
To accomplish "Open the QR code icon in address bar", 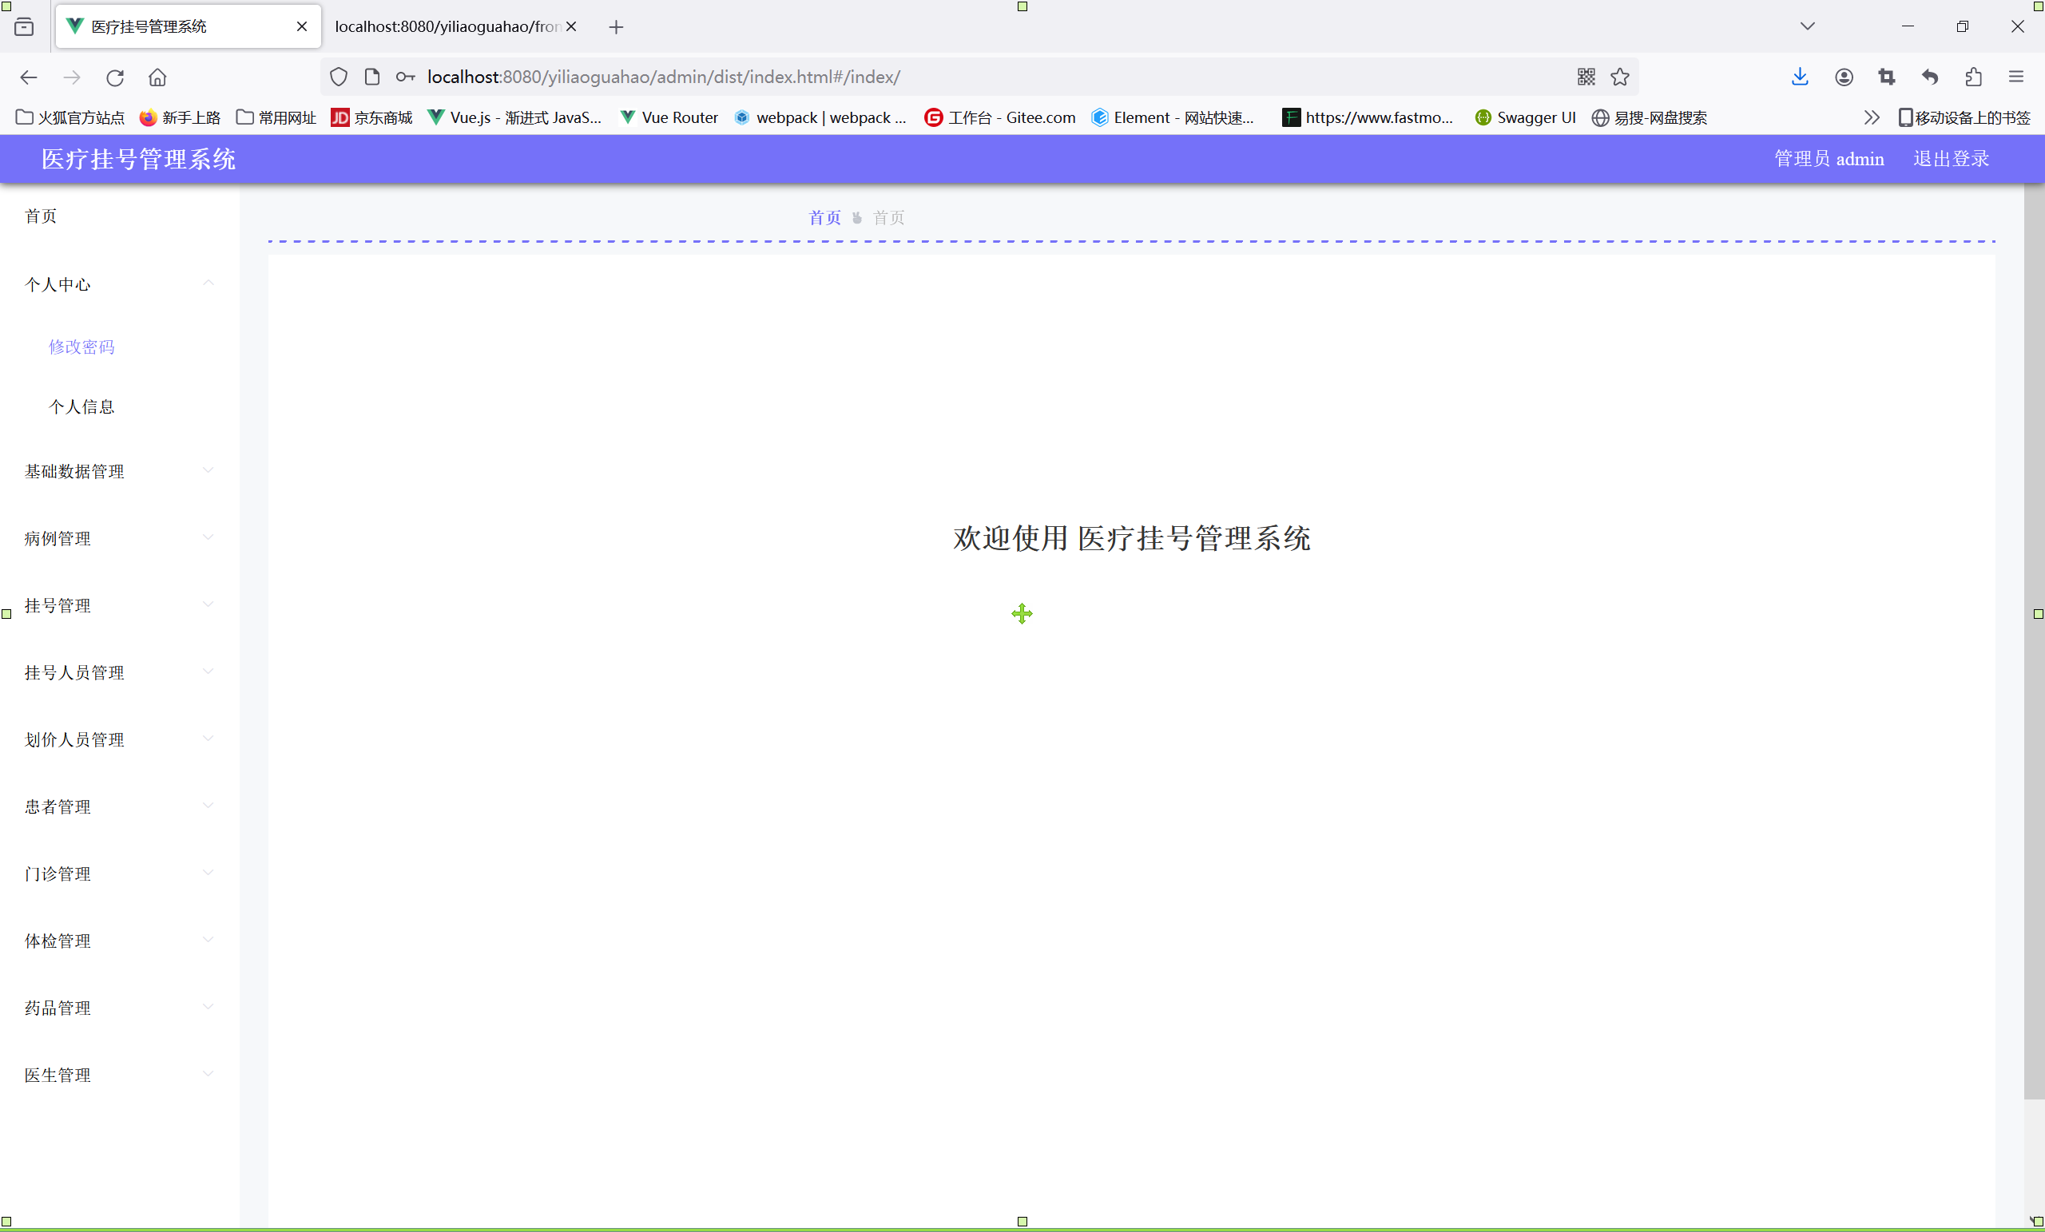I will [1586, 77].
